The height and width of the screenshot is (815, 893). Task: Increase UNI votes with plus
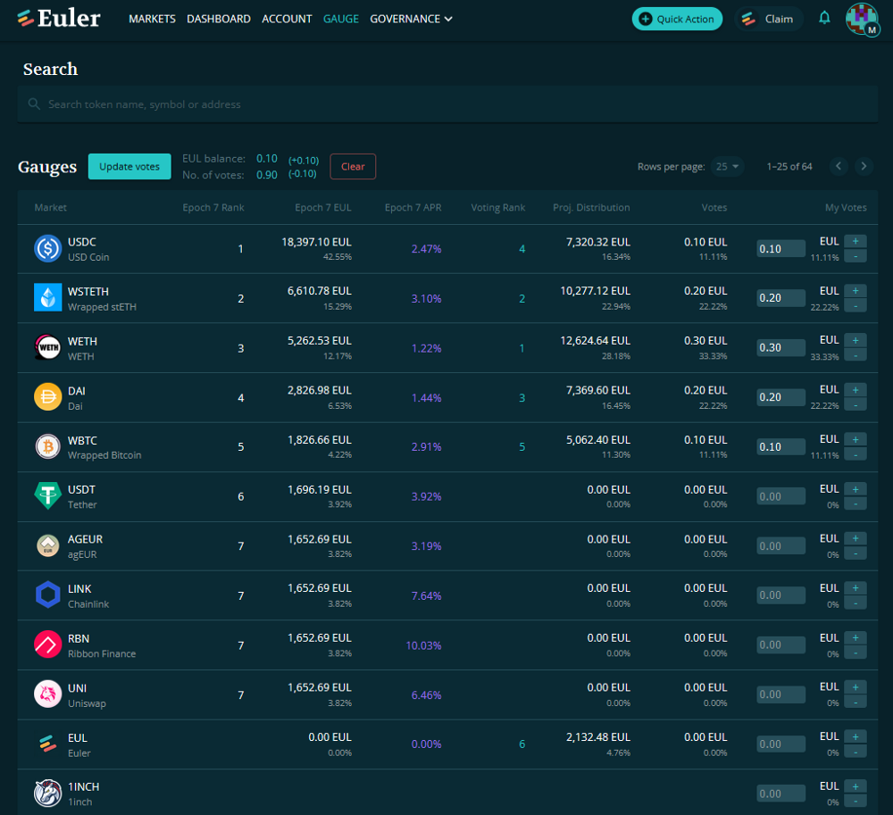855,687
